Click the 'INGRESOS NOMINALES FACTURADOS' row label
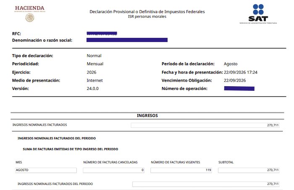Screen dimensions: 294x190 tap(40, 125)
